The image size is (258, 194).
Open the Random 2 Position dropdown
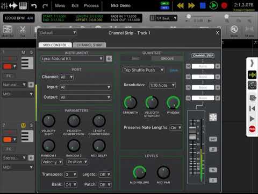click(x=77, y=162)
